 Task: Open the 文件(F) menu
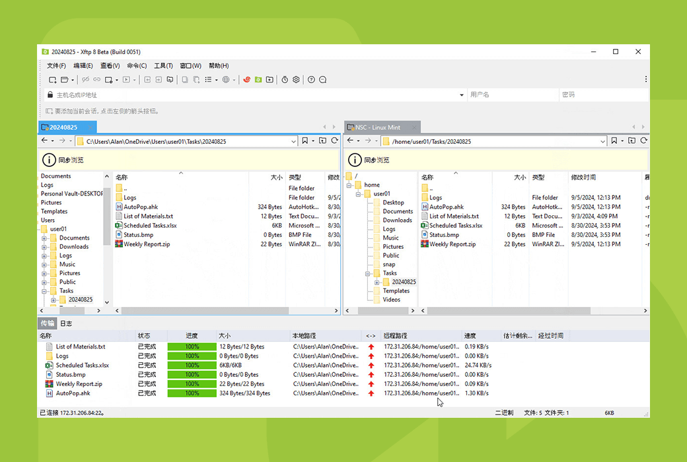(56, 66)
